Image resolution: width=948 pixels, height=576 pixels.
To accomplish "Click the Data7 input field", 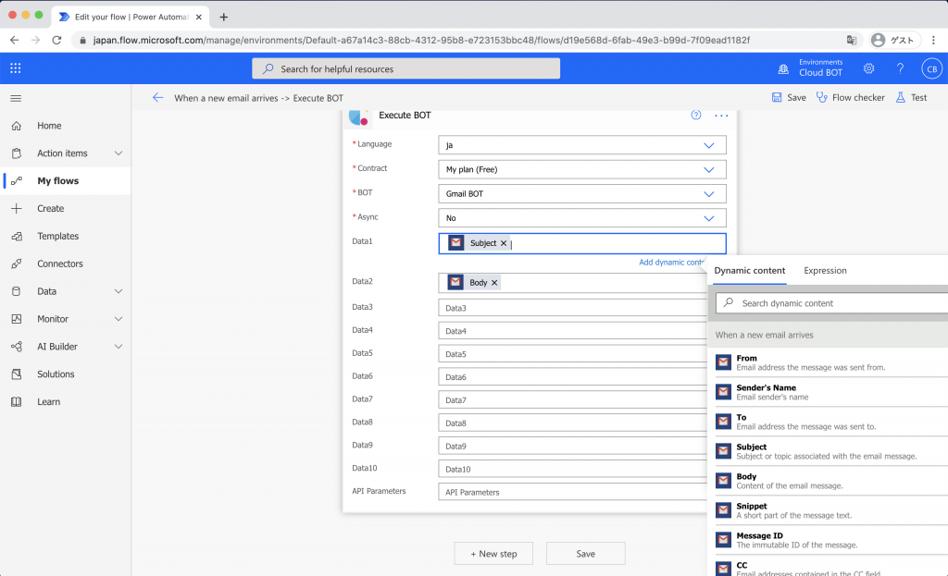I will [572, 400].
